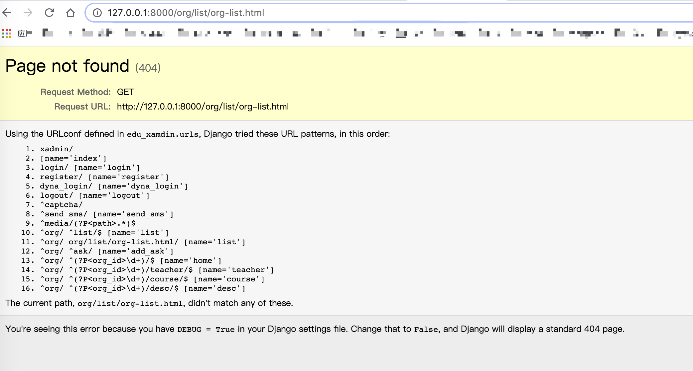Click 'False' in the debug explanation
693x371 pixels.
[x=426, y=329]
